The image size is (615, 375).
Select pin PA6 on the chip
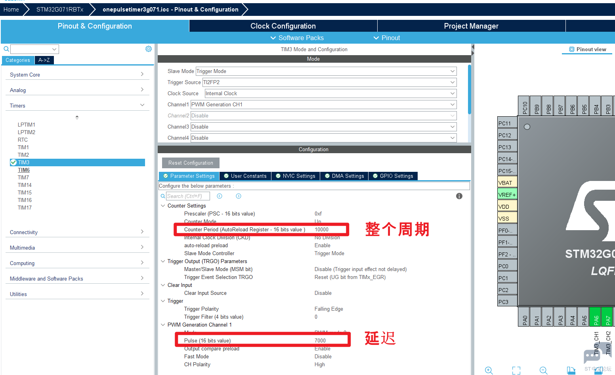pos(595,317)
